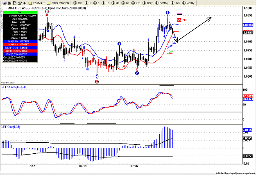Click the Open 1.0688 row
Image resolution: width=256 pixels, height=175 pixels.
click(x=20, y=29)
